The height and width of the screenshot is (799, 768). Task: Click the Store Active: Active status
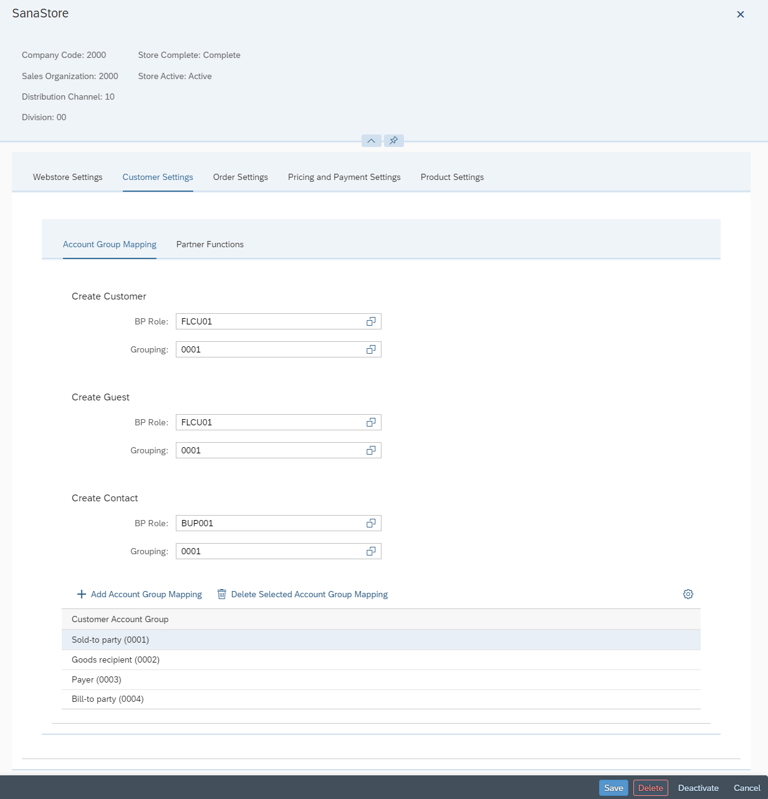click(x=175, y=76)
